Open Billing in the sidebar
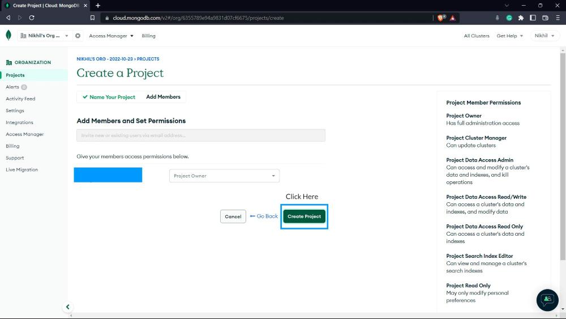The height and width of the screenshot is (319, 566). click(12, 146)
